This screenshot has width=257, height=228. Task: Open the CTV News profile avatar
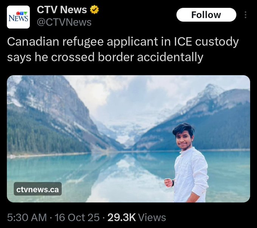(x=18, y=17)
